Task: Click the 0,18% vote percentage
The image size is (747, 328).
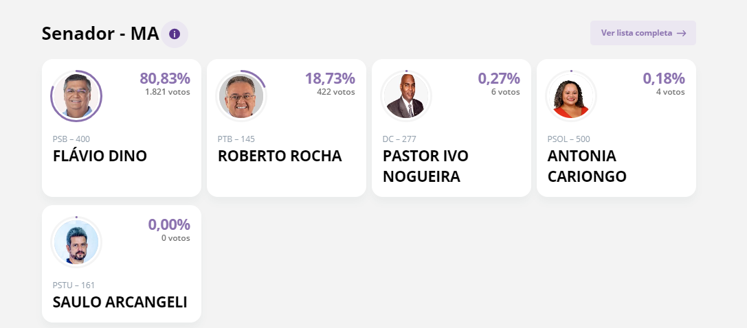Action: tap(664, 78)
